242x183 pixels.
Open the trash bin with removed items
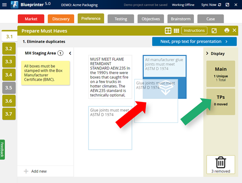point(220,165)
